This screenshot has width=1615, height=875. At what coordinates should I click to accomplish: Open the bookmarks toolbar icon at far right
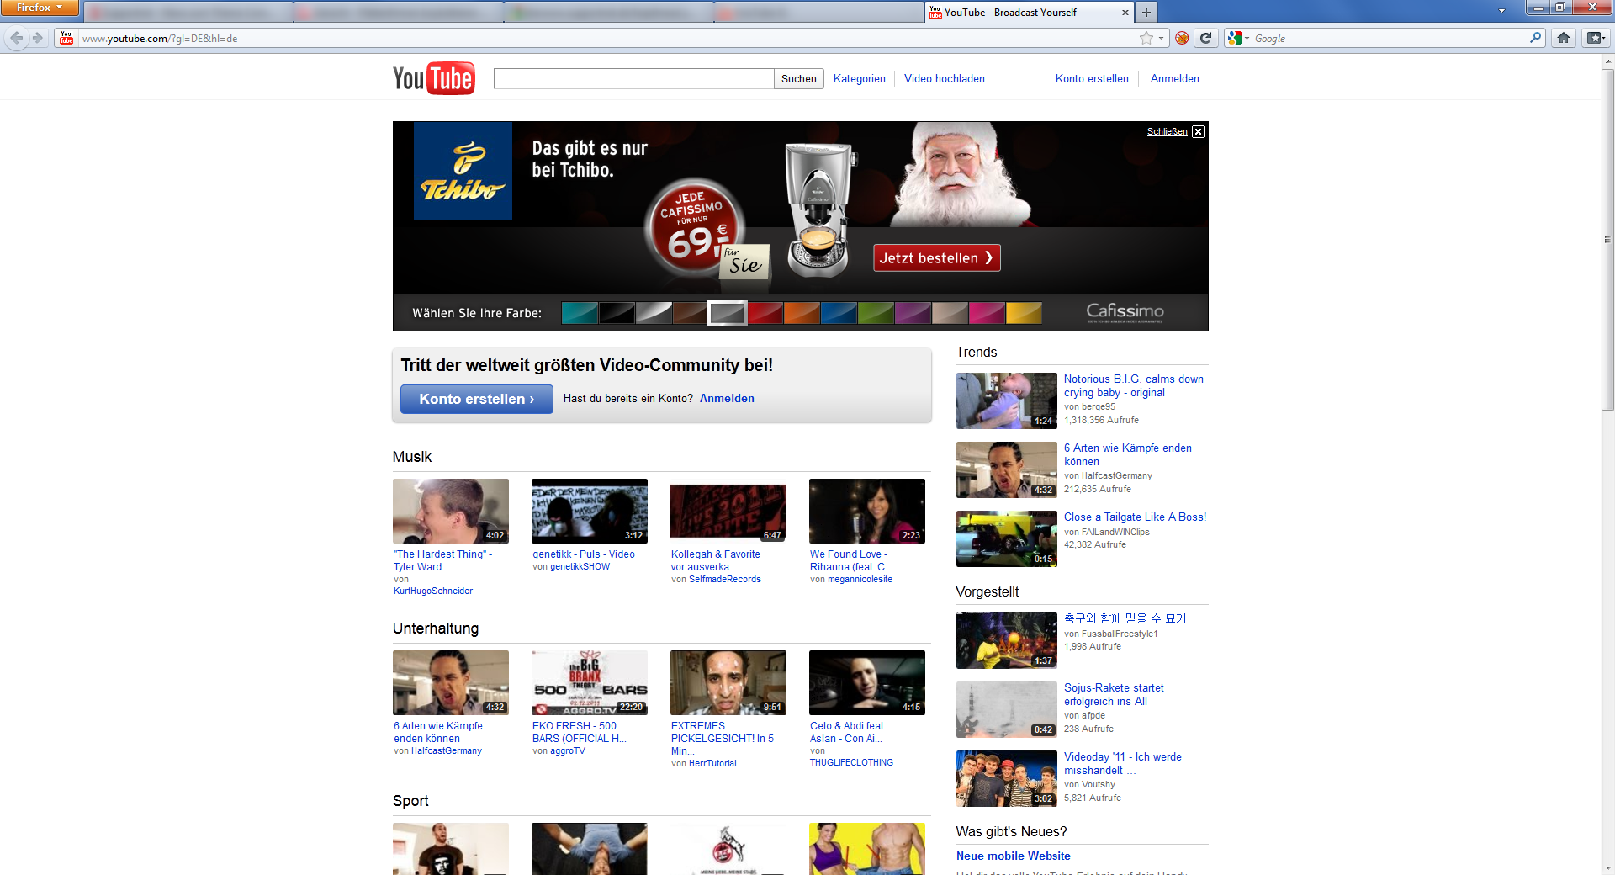(x=1595, y=38)
